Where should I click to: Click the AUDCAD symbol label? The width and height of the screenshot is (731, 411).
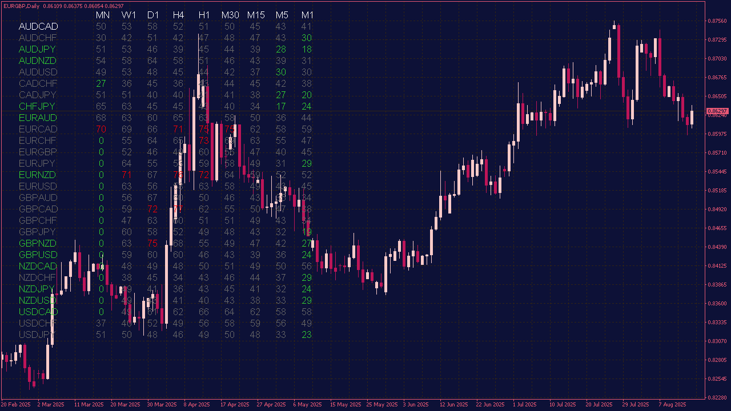click(38, 26)
